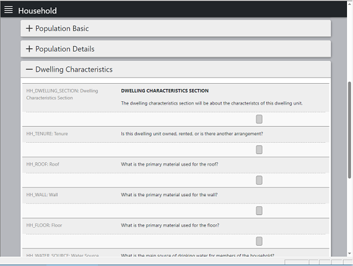Click the plus icon next to Population Details
The width and height of the screenshot is (353, 266).
(x=30, y=49)
